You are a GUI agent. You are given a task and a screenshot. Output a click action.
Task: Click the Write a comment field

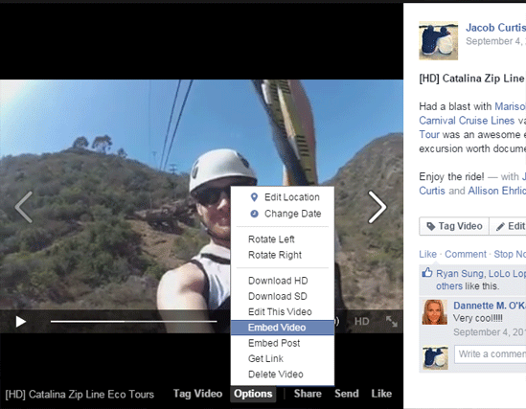[491, 354]
